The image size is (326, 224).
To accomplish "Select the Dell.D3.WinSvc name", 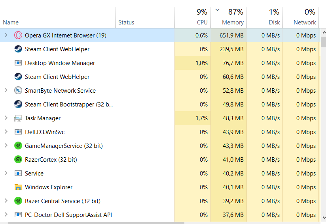I will pyautogui.click(x=45, y=132).
